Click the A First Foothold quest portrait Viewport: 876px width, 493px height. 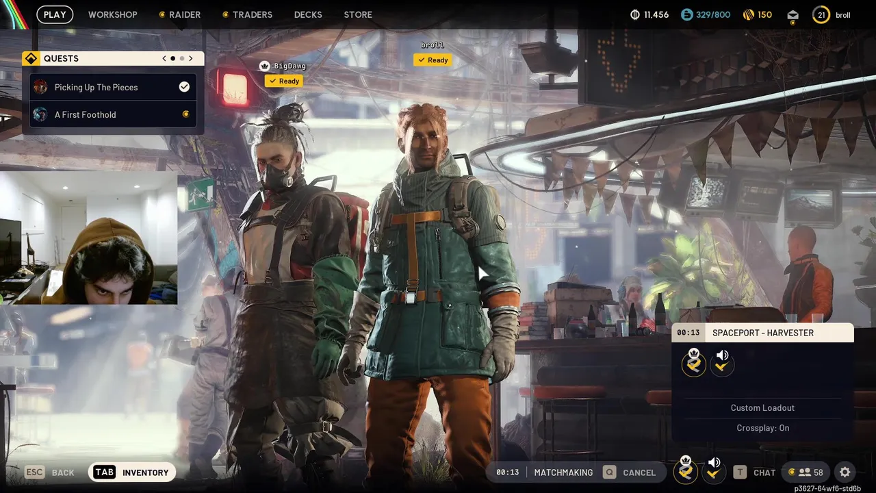(40, 114)
